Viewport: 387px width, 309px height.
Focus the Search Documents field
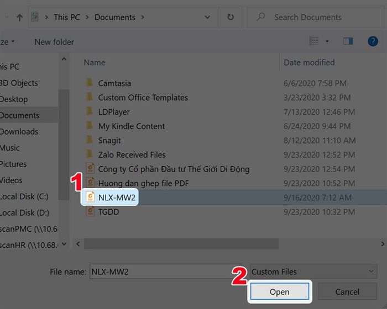coord(316,17)
